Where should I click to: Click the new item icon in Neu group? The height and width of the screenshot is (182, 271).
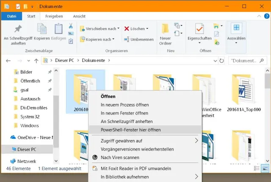pos(178,25)
